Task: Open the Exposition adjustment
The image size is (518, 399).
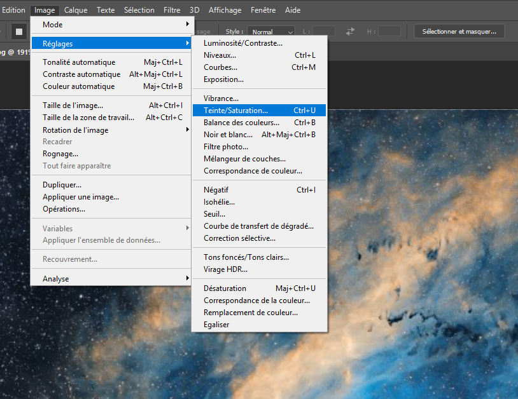Action: coord(260,79)
